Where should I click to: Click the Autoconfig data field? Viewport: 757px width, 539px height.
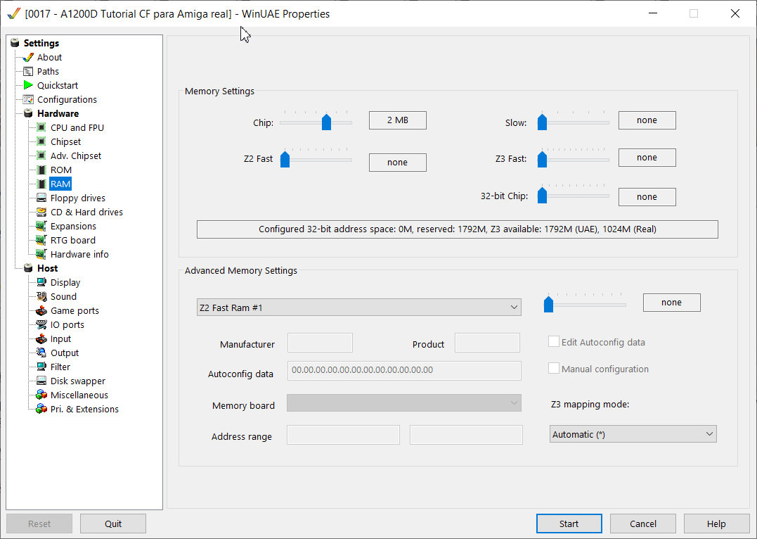pos(404,370)
